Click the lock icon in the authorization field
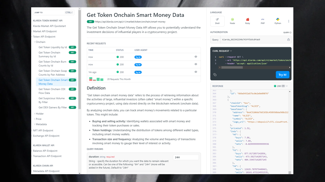 coord(288,40)
